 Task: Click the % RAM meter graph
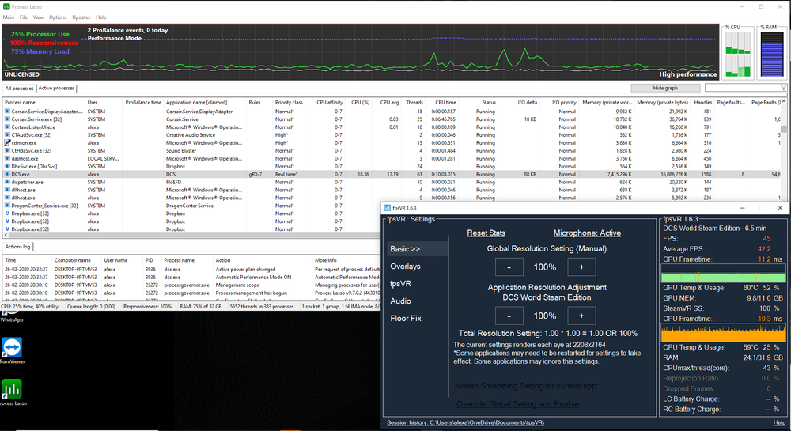click(x=770, y=55)
